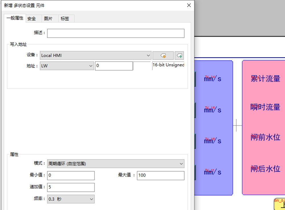Expand the 模式 周期循环 dropdown
The height and width of the screenshot is (210, 285).
coord(115,163)
